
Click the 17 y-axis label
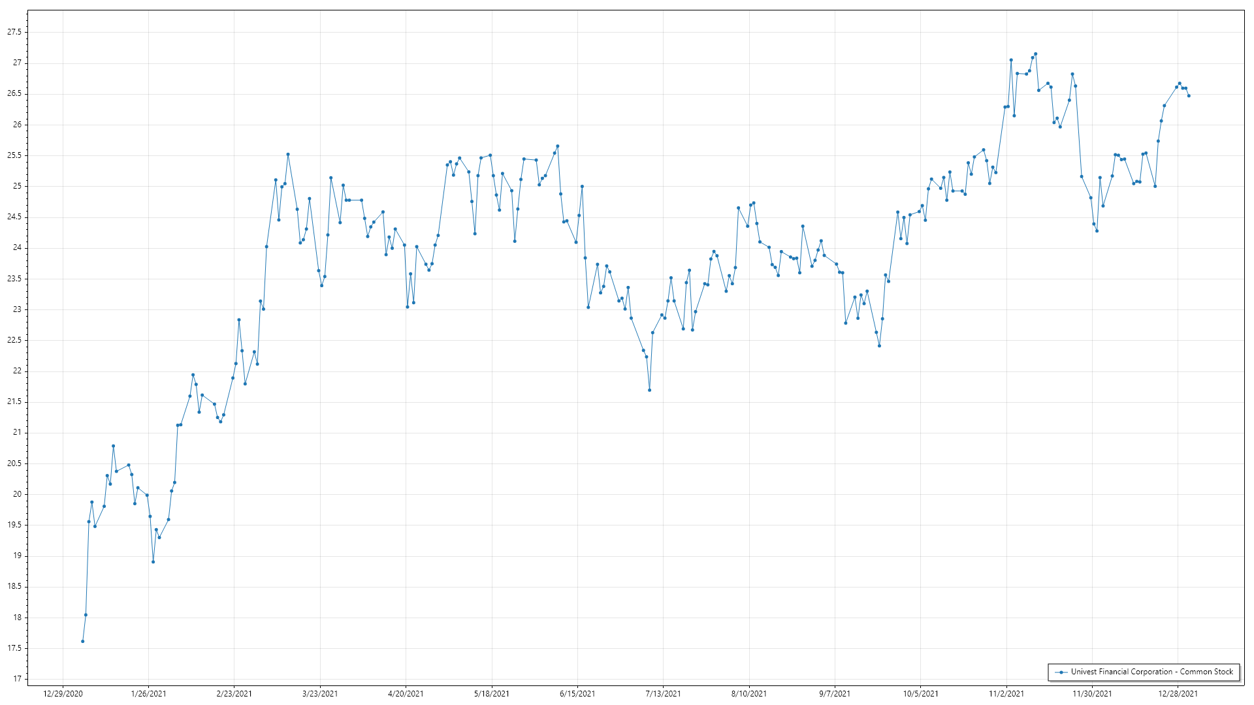17,679
